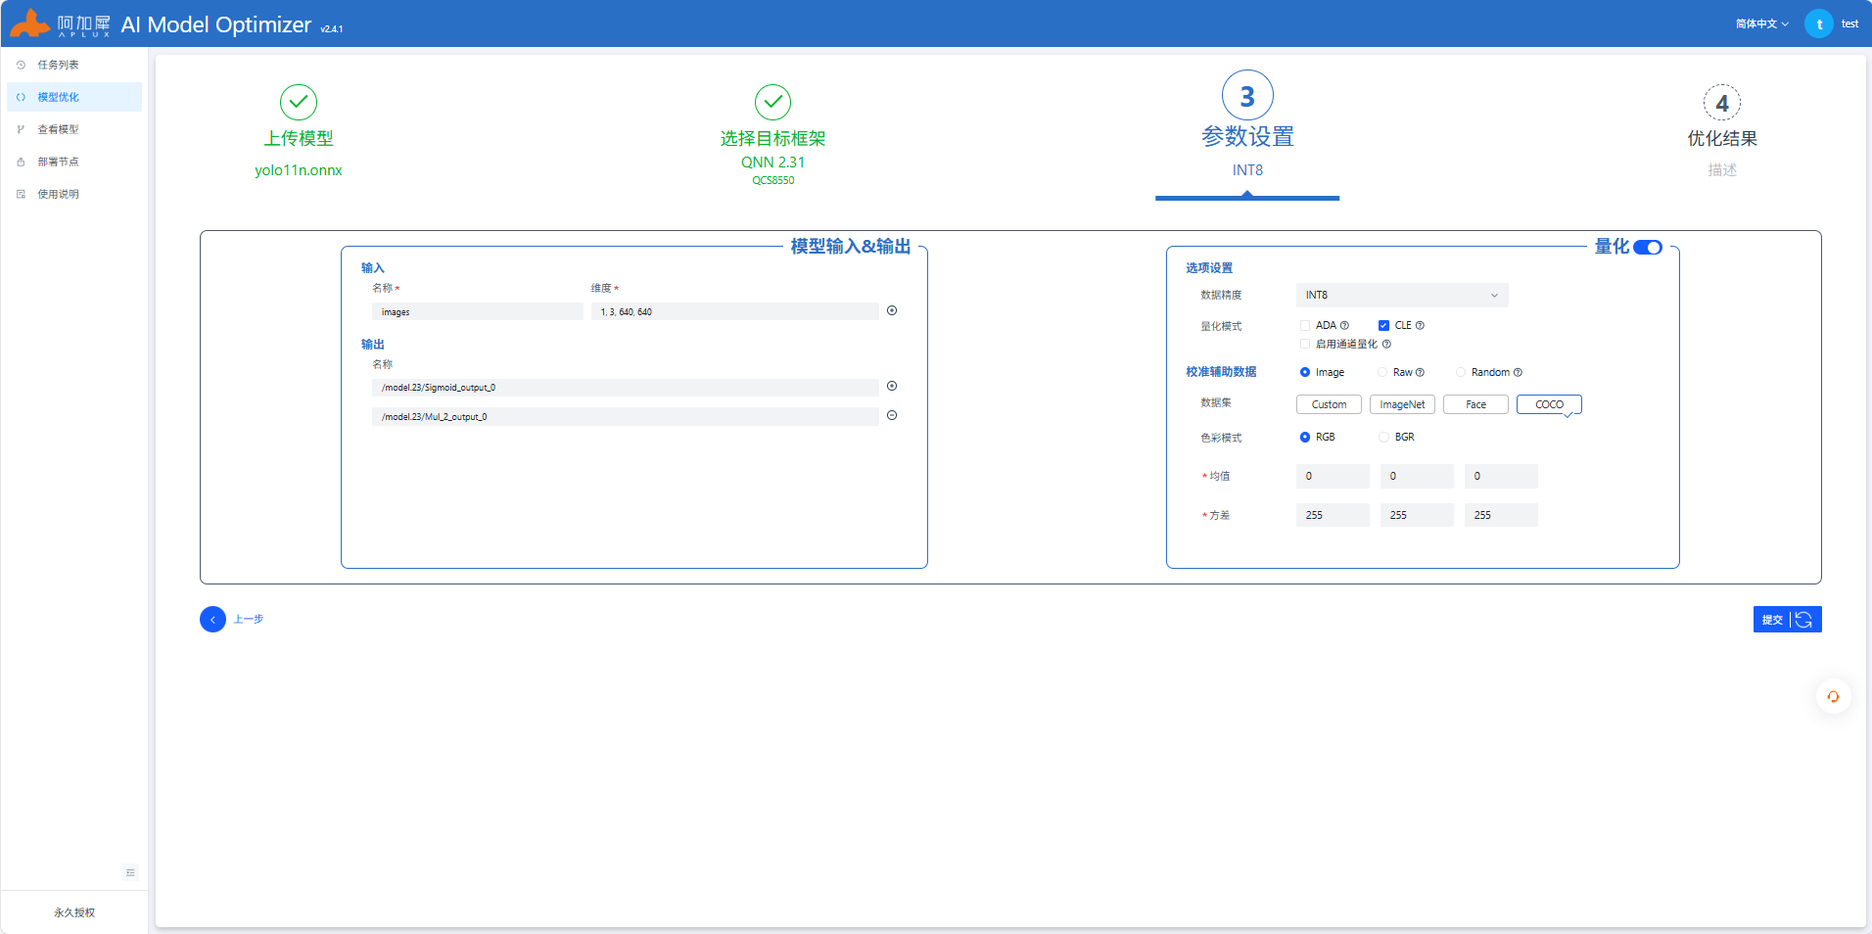Click the help icon next to Random
The width and height of the screenshot is (1872, 934).
pyautogui.click(x=1518, y=373)
